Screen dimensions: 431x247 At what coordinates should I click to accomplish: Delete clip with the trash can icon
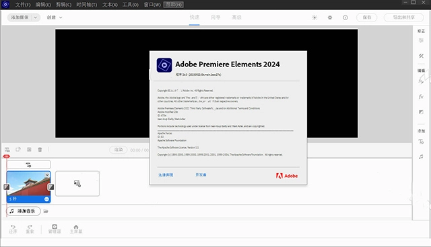click(x=40, y=150)
